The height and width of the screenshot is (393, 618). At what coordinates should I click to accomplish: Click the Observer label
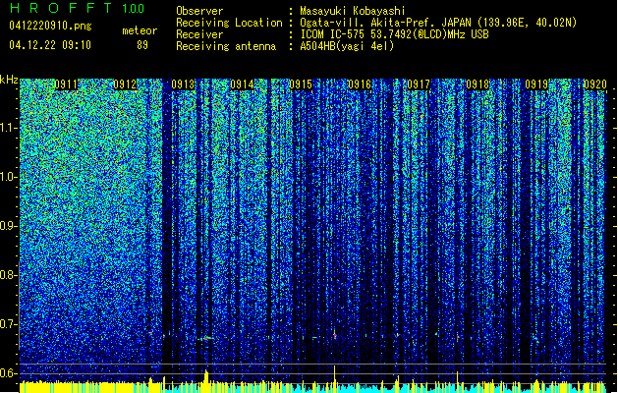tap(199, 11)
